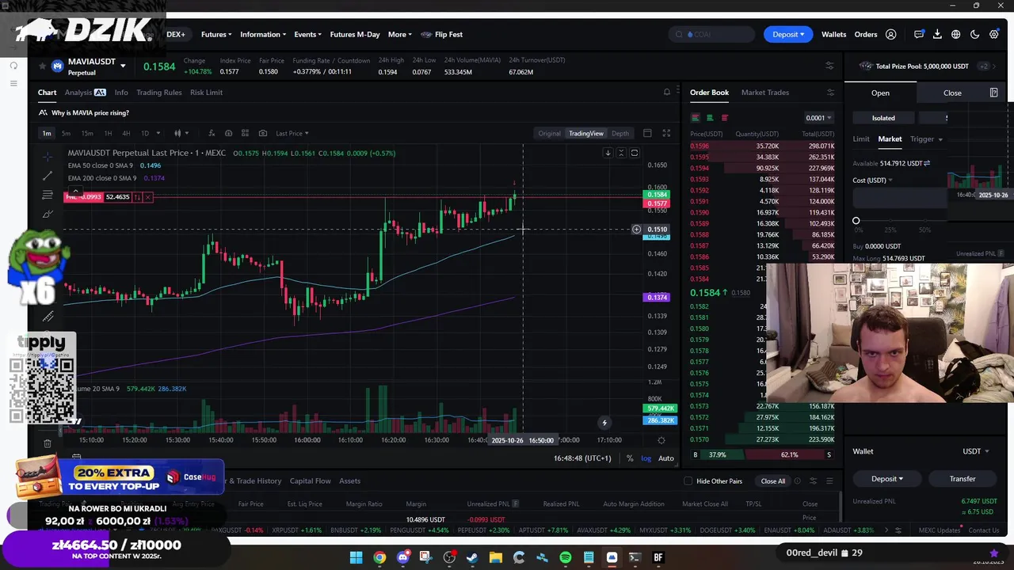Select the Limit order tab
1014x570 pixels.
click(861, 139)
